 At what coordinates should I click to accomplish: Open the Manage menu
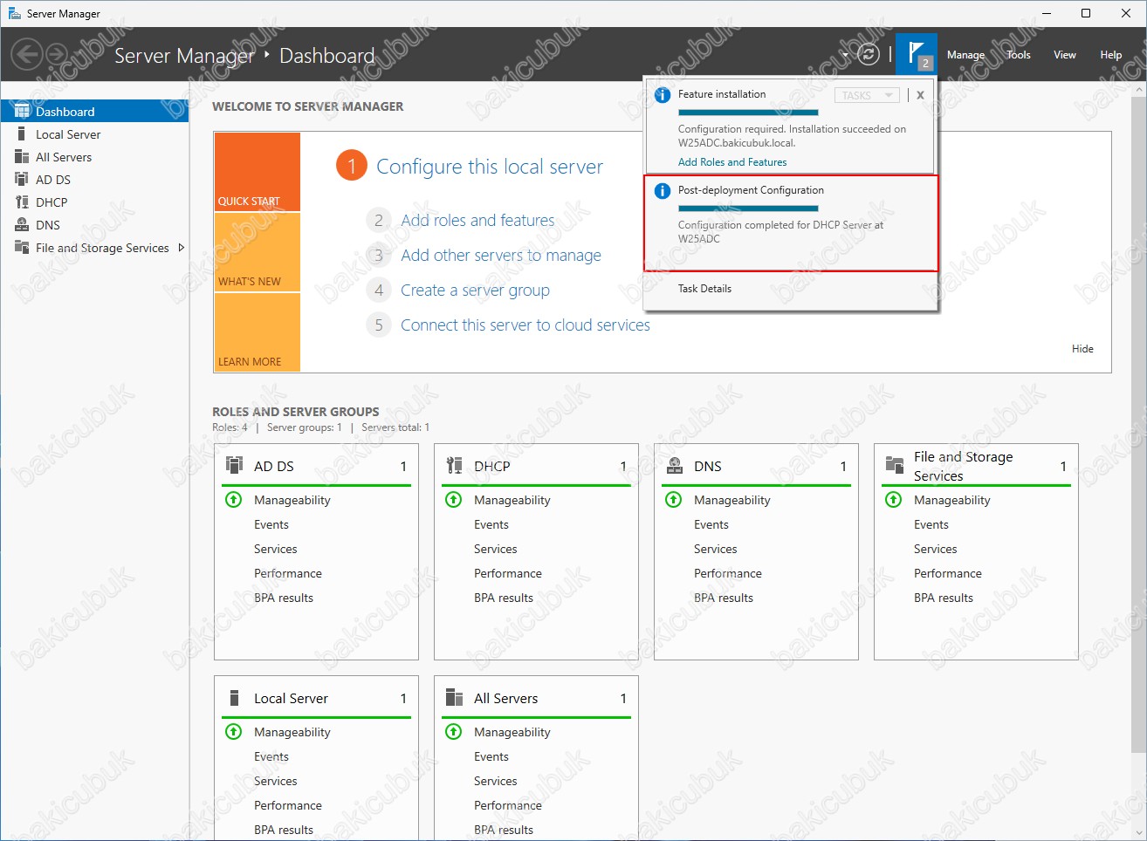click(x=965, y=55)
